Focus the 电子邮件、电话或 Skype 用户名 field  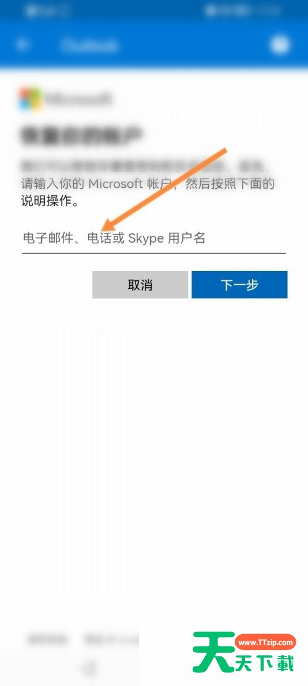(x=154, y=238)
